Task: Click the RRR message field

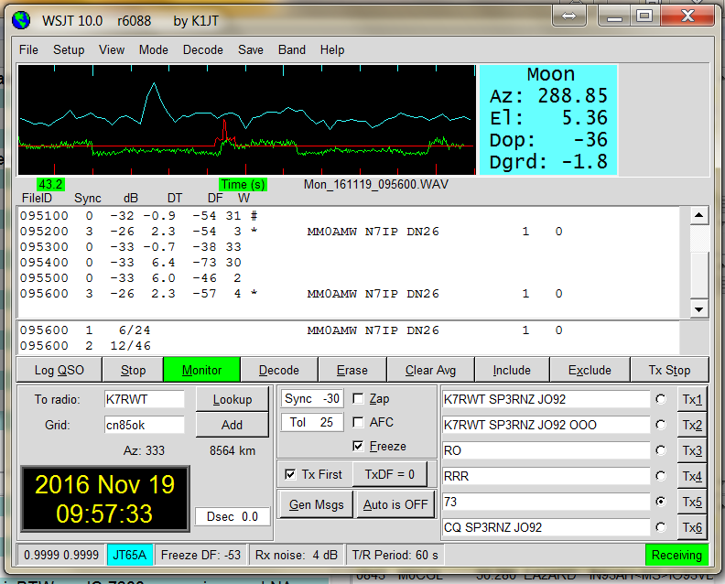Action: pyautogui.click(x=546, y=476)
